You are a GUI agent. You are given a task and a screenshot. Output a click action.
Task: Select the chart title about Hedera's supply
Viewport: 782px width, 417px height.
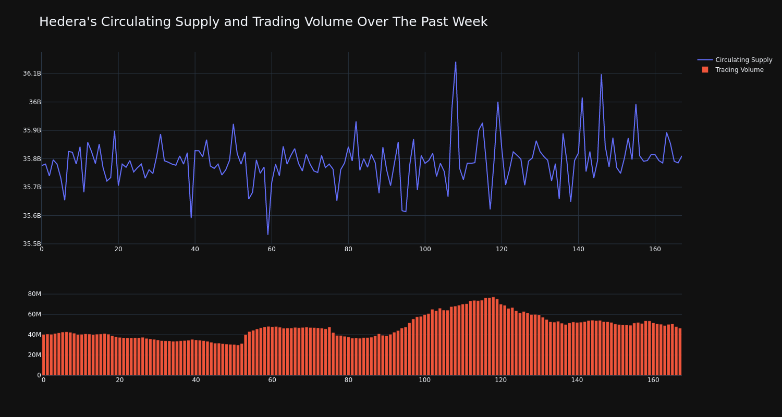coord(263,22)
